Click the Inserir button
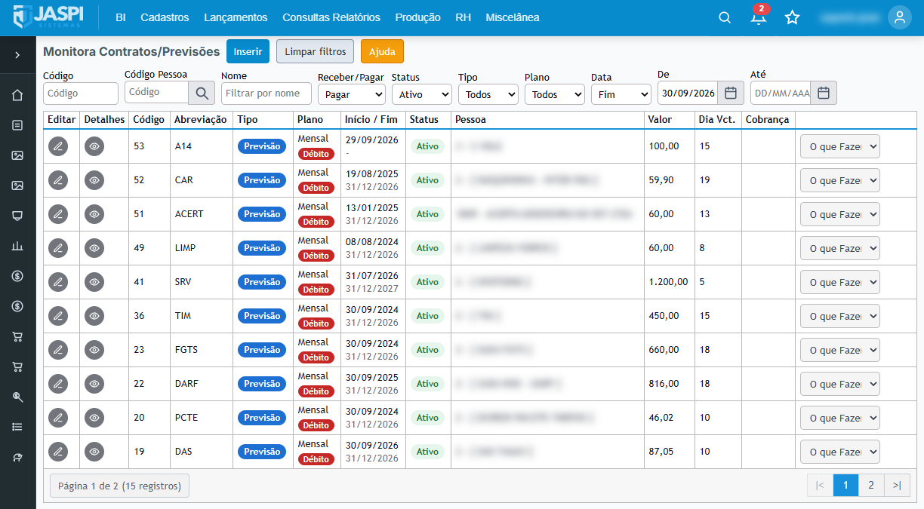 point(248,51)
